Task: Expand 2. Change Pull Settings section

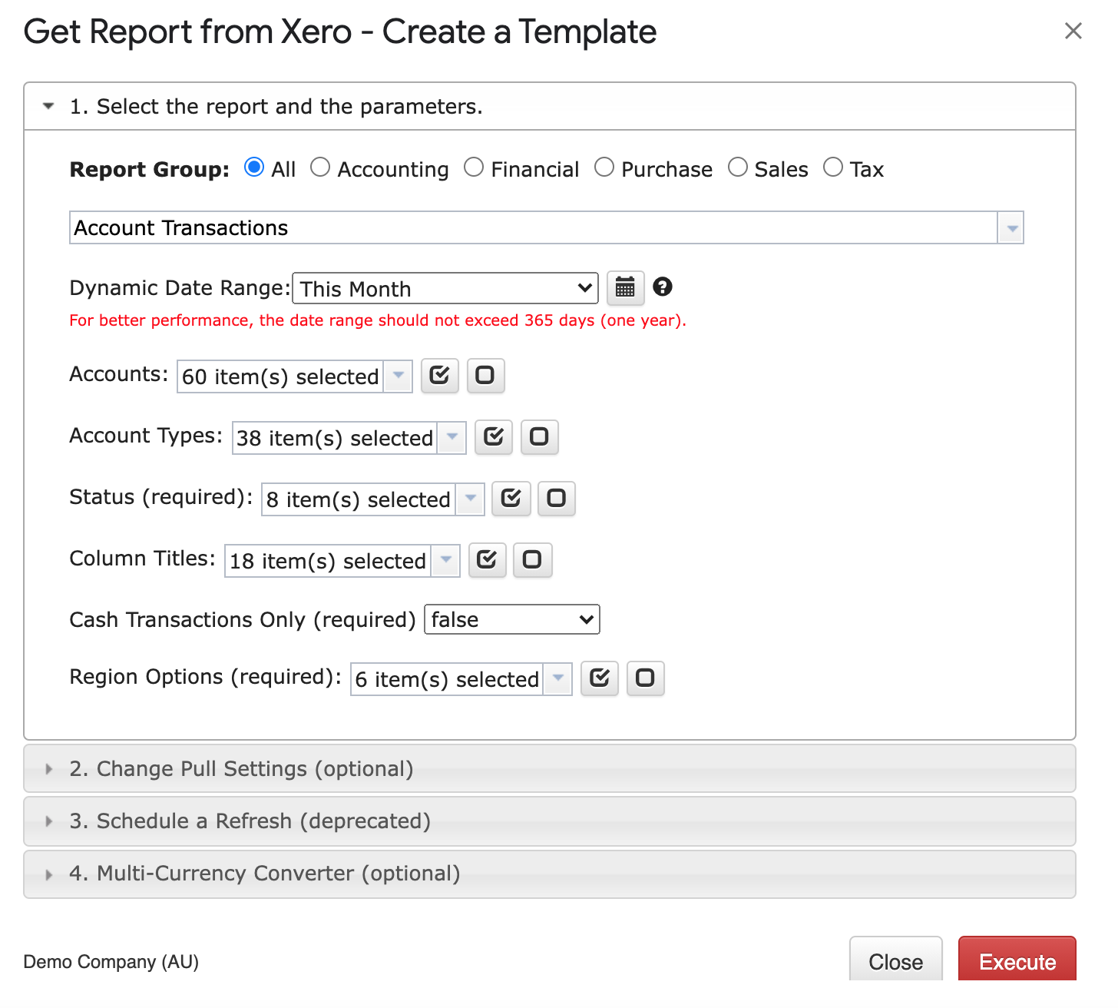Action: [x=550, y=768]
